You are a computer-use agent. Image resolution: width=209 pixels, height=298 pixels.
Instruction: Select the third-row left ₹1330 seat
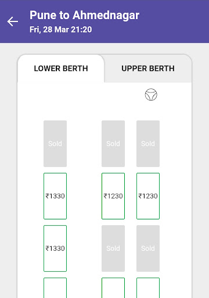tap(55, 249)
